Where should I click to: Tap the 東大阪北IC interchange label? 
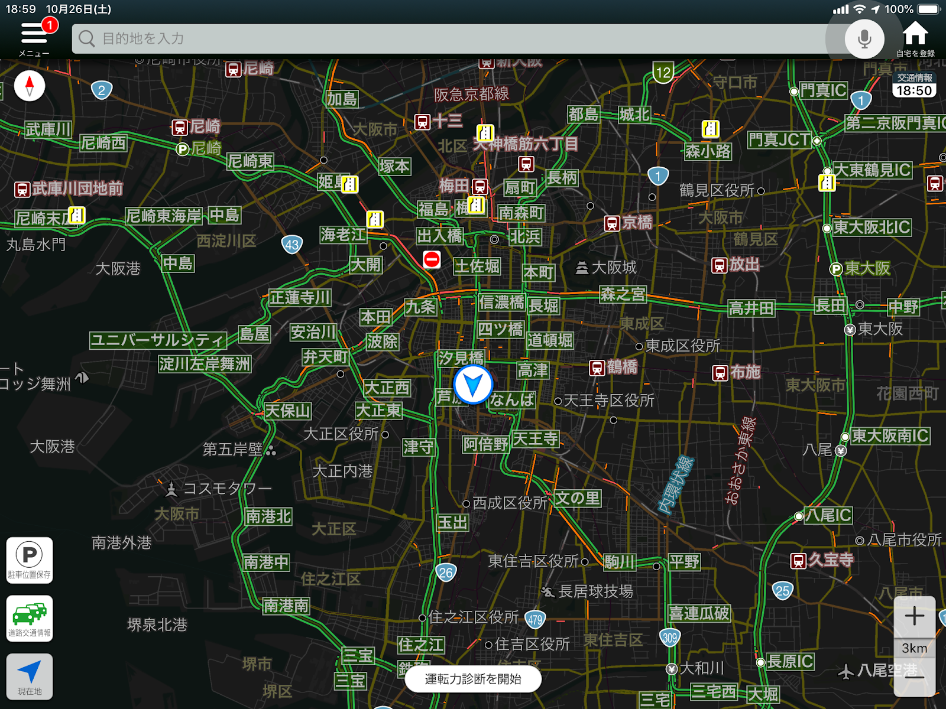pos(872,227)
